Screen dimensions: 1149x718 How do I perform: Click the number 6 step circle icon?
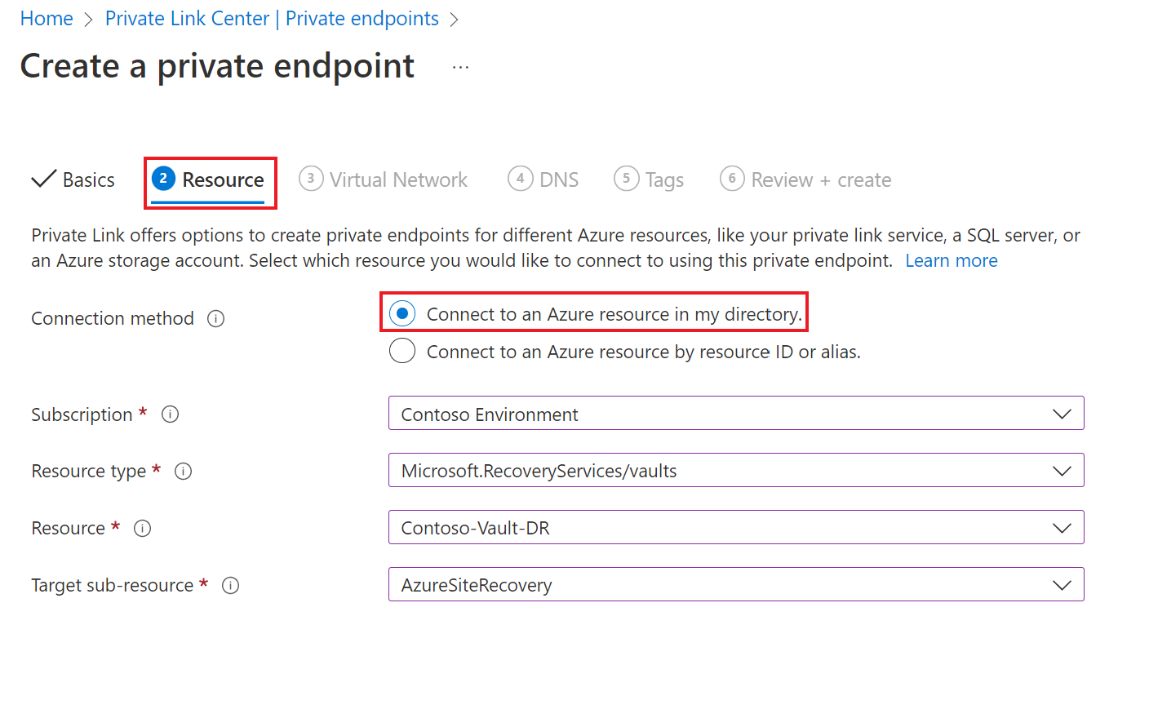pos(732,178)
